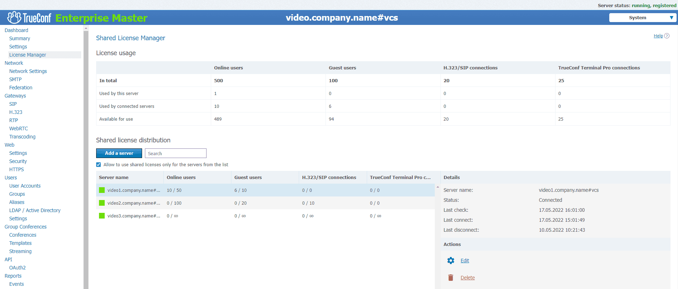Open the Aliases page
The width and height of the screenshot is (678, 289).
click(x=17, y=202)
